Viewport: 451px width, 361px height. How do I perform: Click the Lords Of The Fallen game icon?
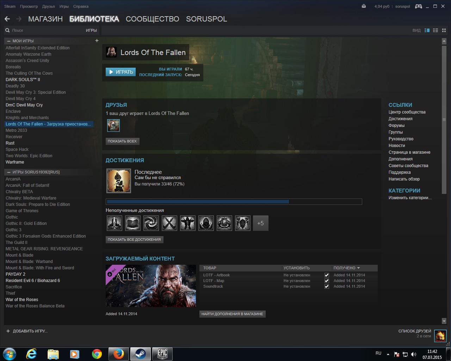(111, 53)
